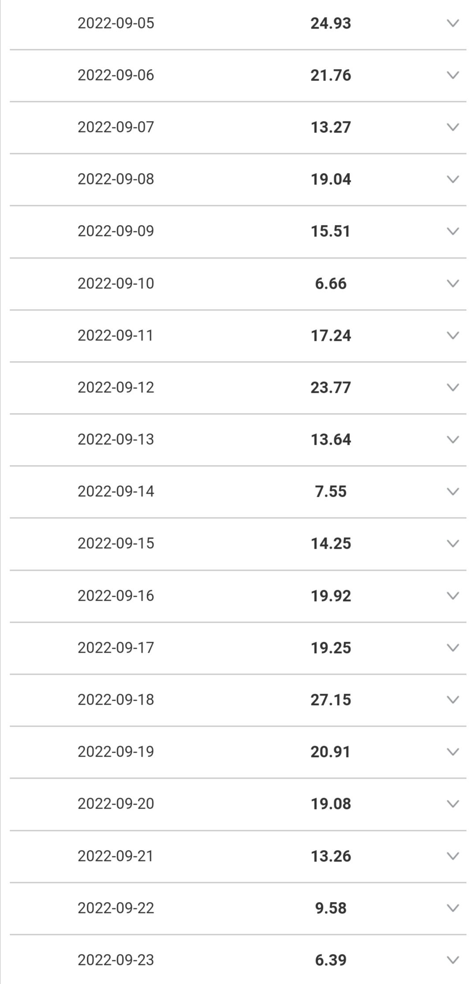Image resolution: width=476 pixels, height=984 pixels.
Task: Select the 2022-09-17 date label
Action: coord(116,647)
